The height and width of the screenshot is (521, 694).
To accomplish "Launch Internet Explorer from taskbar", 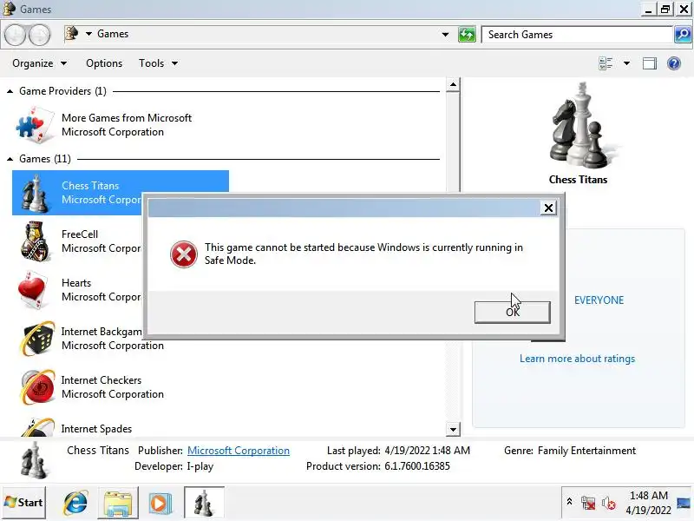I will tap(76, 503).
